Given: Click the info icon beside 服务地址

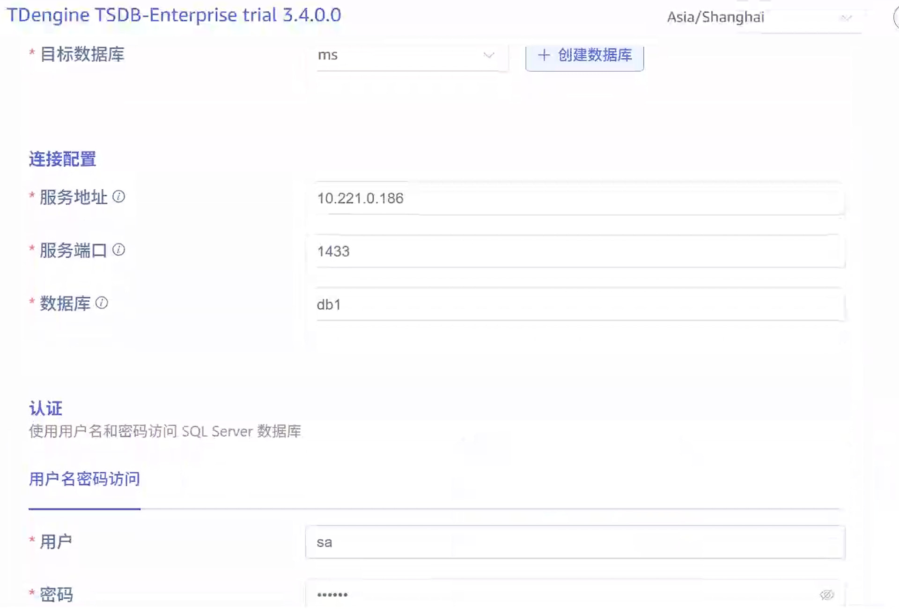Looking at the screenshot, I should (x=119, y=196).
